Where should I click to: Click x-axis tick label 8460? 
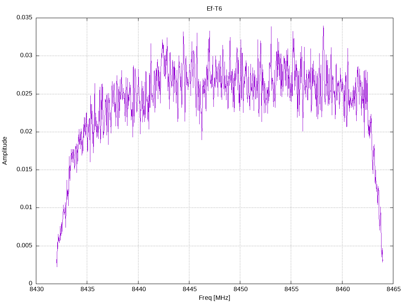pos(343,289)
